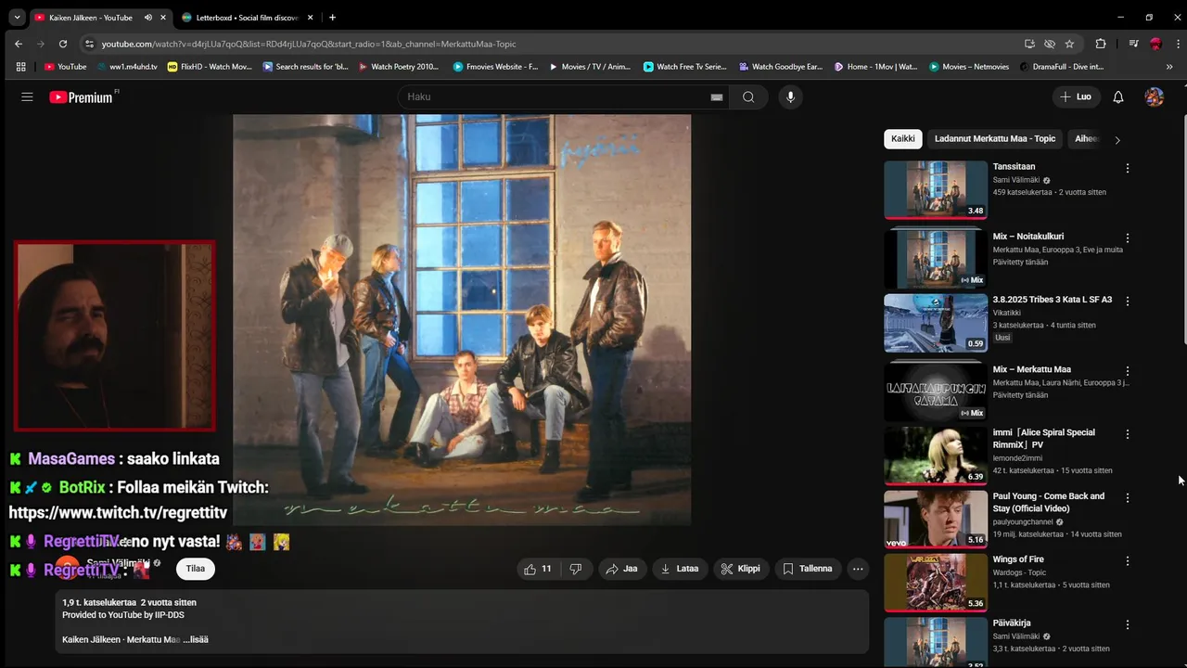Open YouTube bookmark
Image resolution: width=1187 pixels, height=668 pixels.
click(65, 67)
